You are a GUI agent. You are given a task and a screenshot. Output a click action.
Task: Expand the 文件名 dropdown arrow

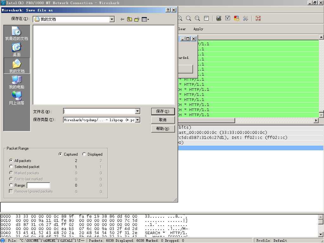pyautogui.click(x=138, y=111)
